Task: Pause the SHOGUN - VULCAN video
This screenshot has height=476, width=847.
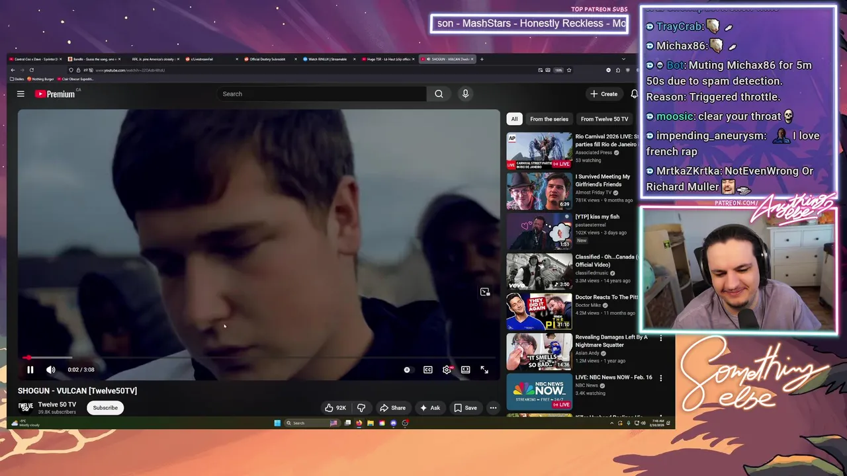Action: click(30, 370)
